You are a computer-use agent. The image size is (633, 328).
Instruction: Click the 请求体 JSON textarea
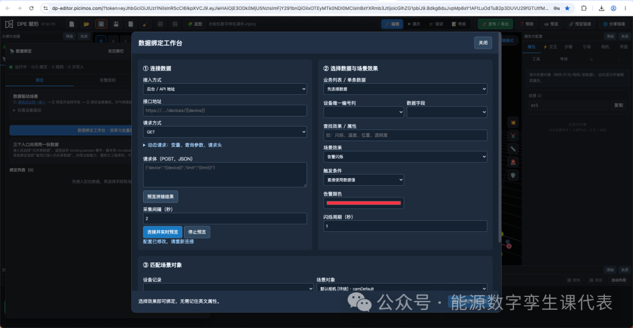pyautogui.click(x=225, y=175)
